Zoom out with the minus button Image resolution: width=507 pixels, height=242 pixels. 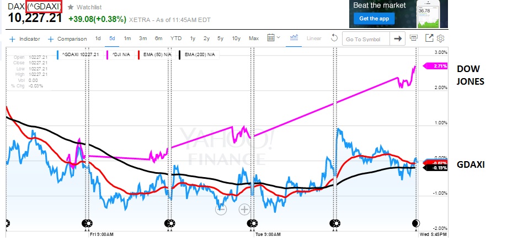pyautogui.click(x=221, y=209)
